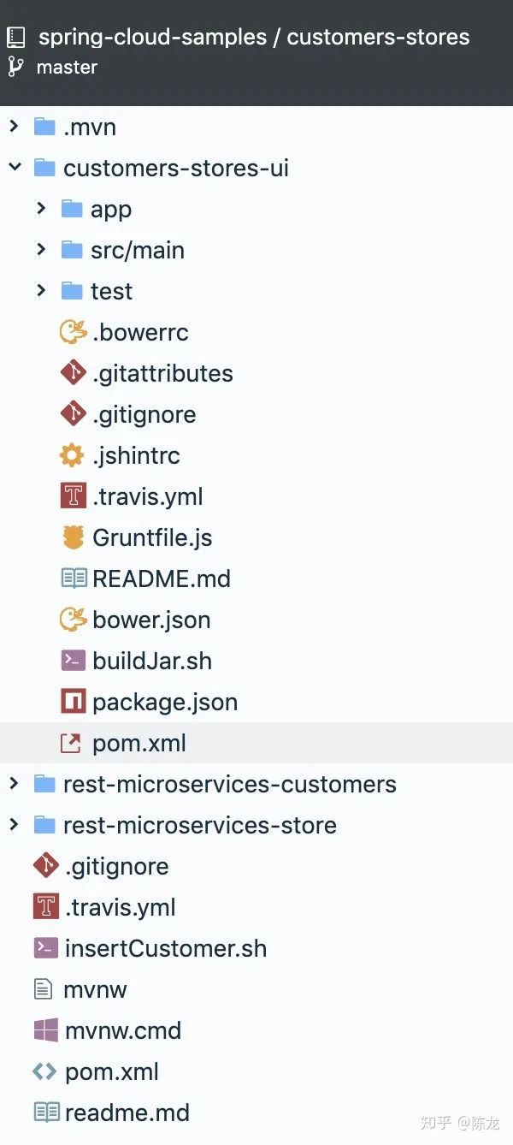This screenshot has height=1145, width=513.
Task: Collapse the customers-stores-ui folder
Action: (15, 167)
